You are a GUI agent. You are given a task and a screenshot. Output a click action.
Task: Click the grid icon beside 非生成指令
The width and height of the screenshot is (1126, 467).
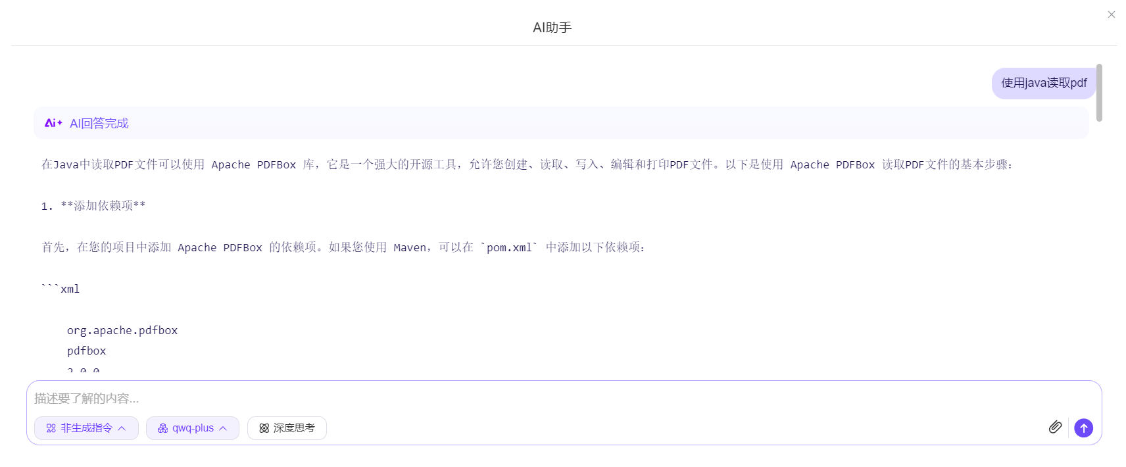tap(51, 428)
